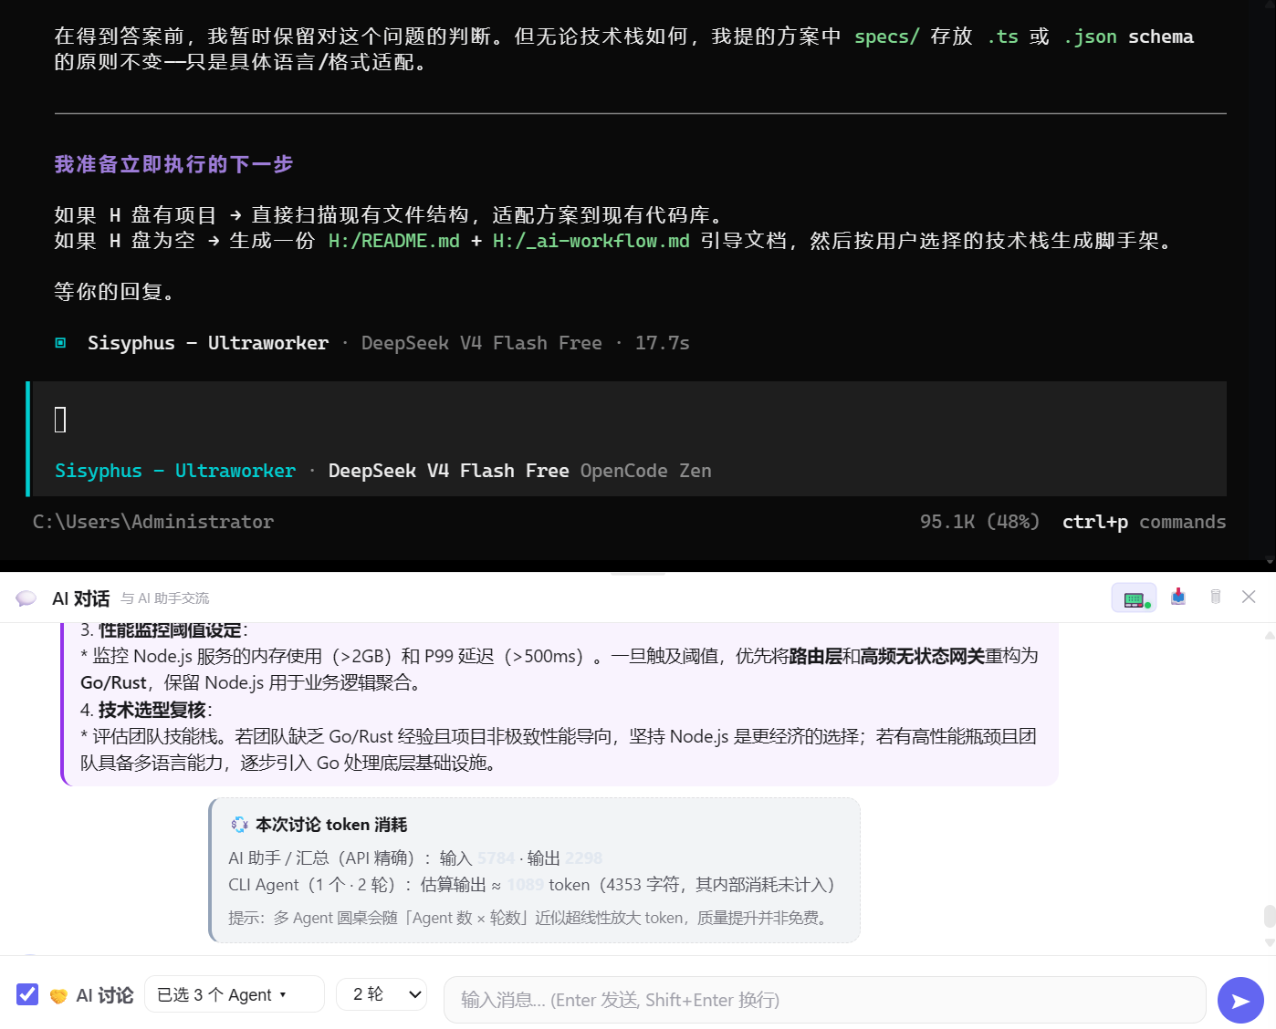
Task: Click the square marker before Sisyphus - Ultraworker 17.7s
Action: point(60,343)
